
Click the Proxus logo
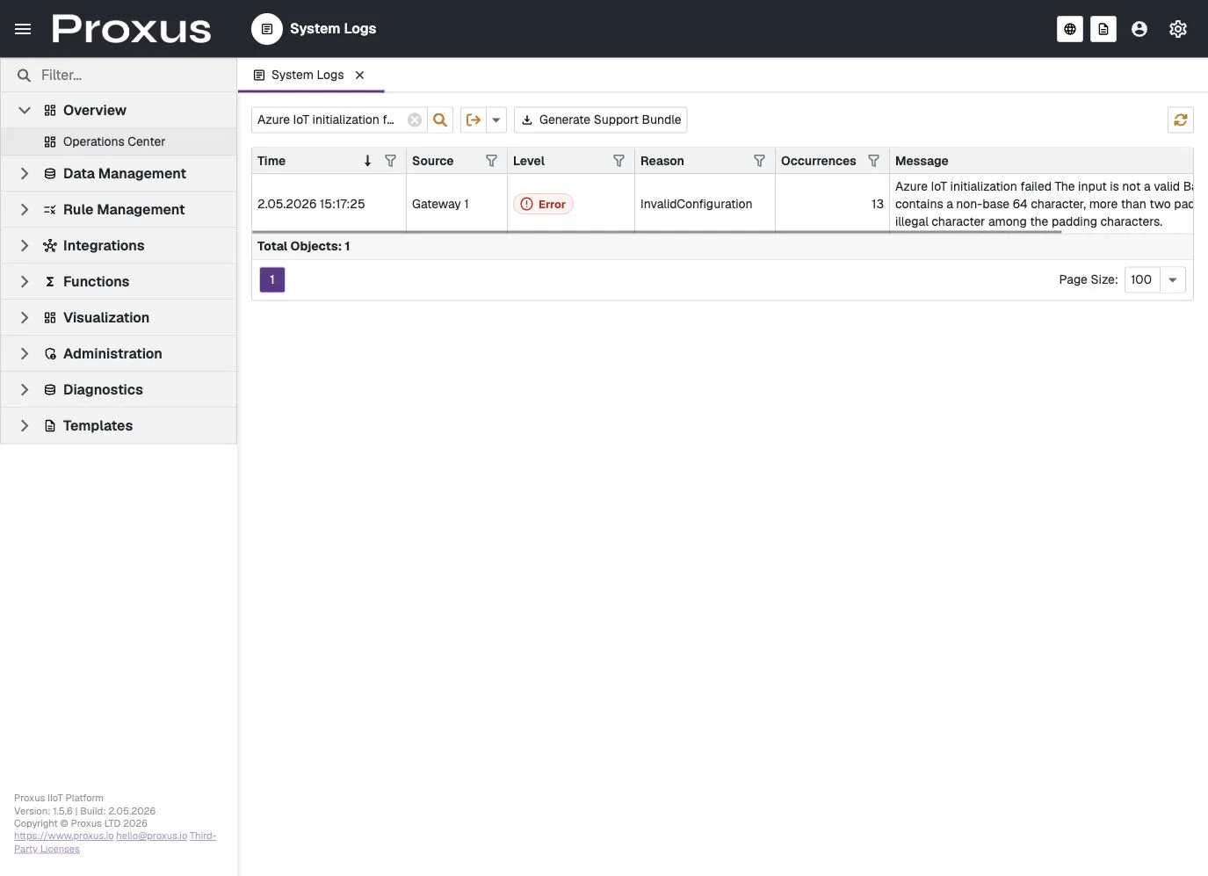pyautogui.click(x=132, y=29)
